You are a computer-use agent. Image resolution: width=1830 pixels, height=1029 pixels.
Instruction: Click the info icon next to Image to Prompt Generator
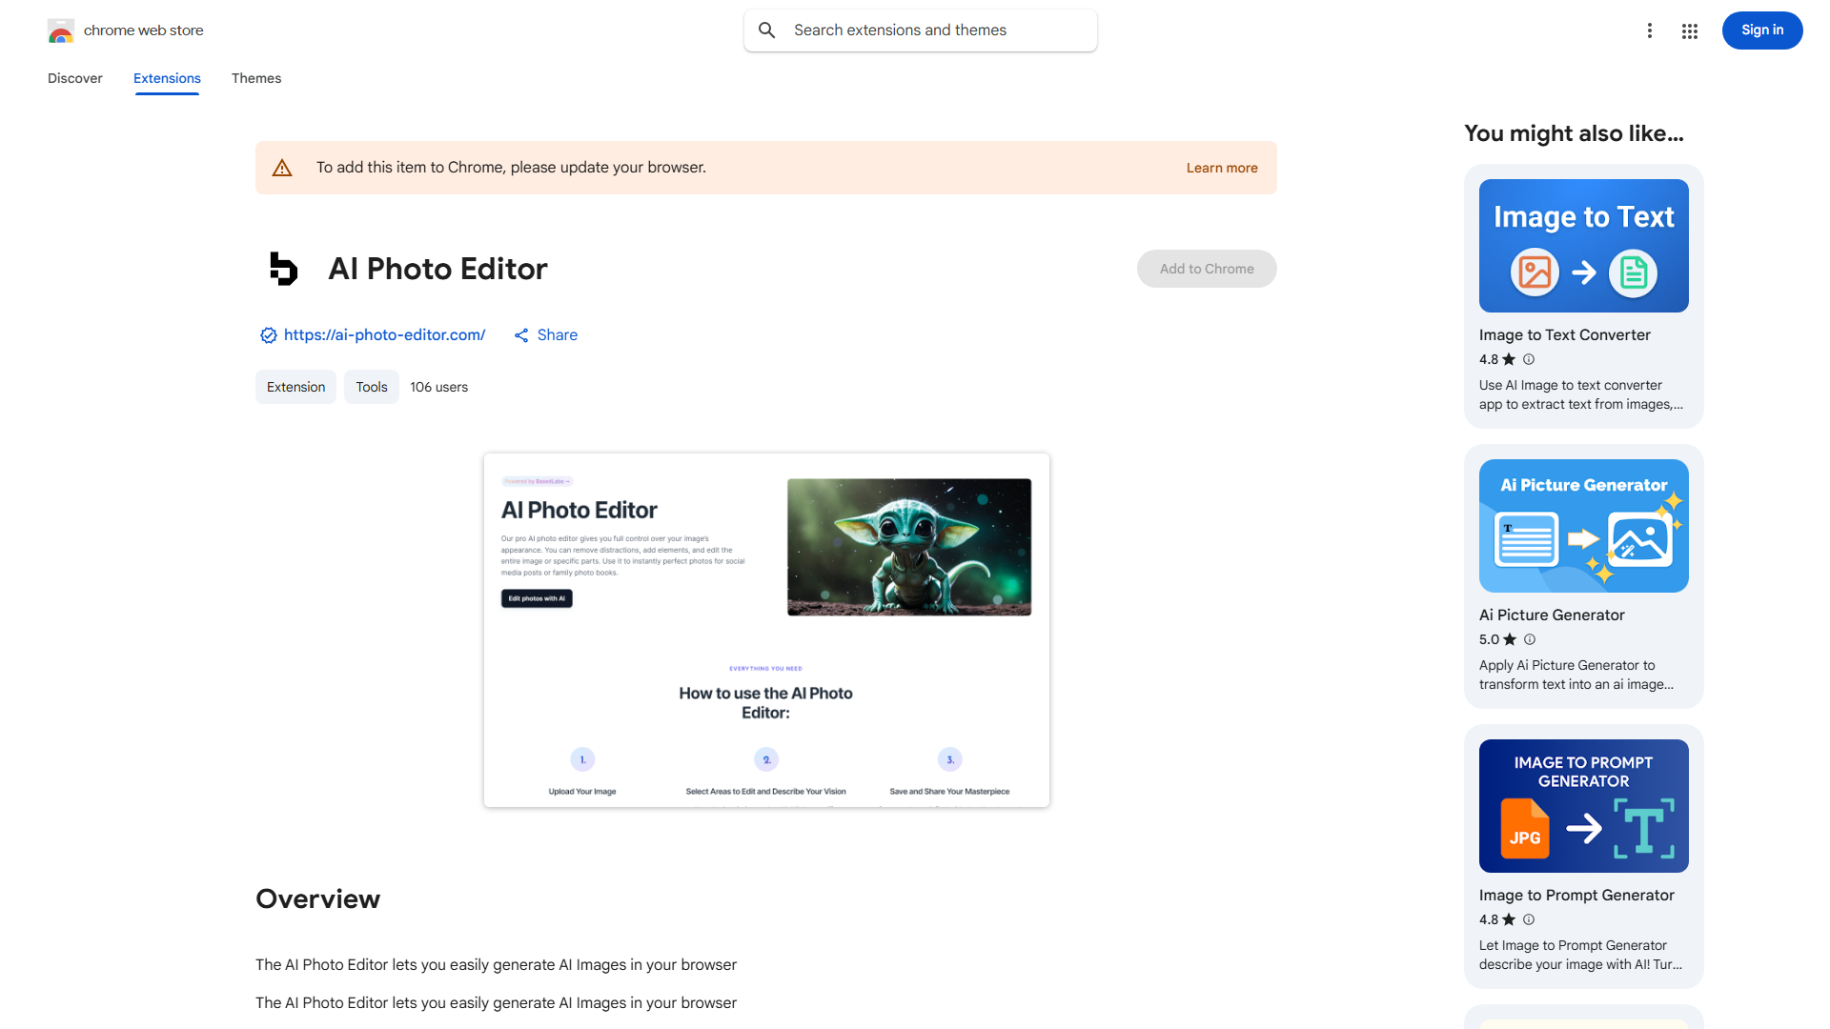[1528, 919]
